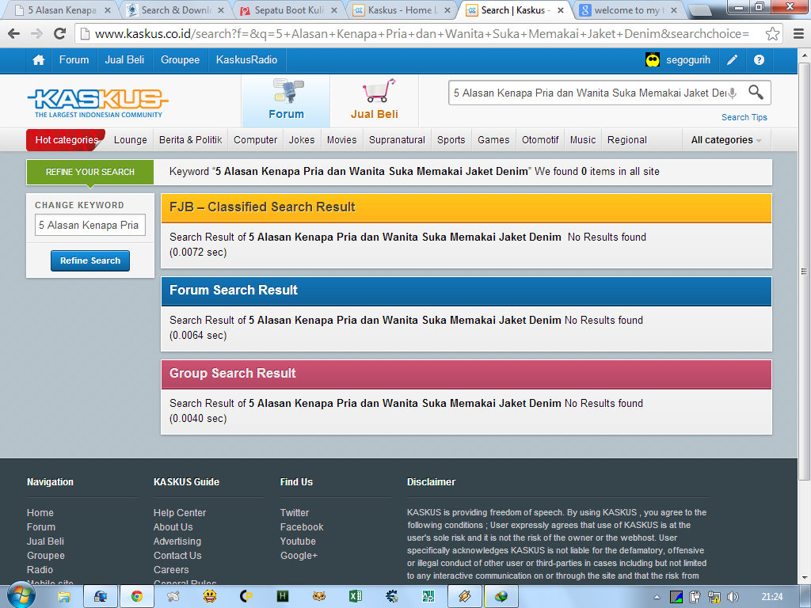This screenshot has height=608, width=811.
Task: Open KaskusRadio in the top navigation bar
Action: click(x=247, y=60)
